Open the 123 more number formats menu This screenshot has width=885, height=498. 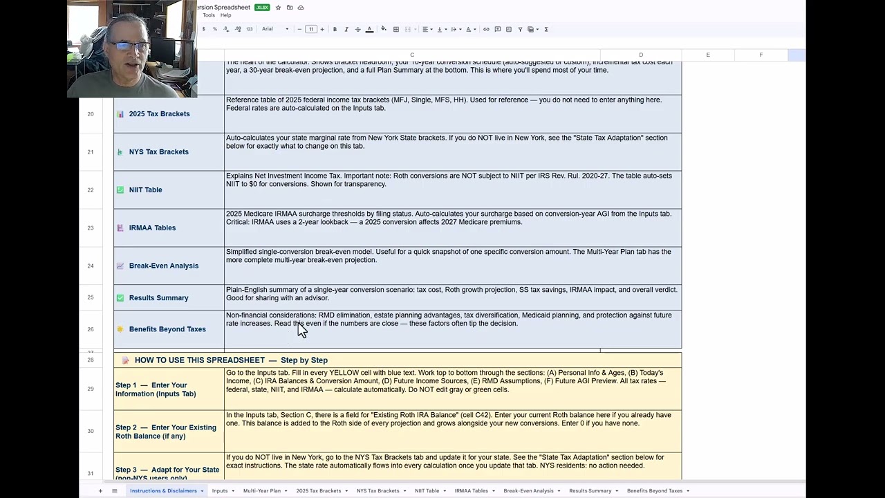[250, 29]
